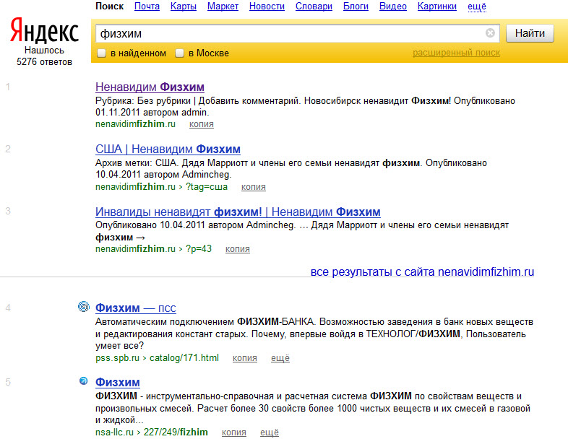Viewport: 568px width, 439px height.
Task: Open cached копия of first result
Action: (202, 124)
